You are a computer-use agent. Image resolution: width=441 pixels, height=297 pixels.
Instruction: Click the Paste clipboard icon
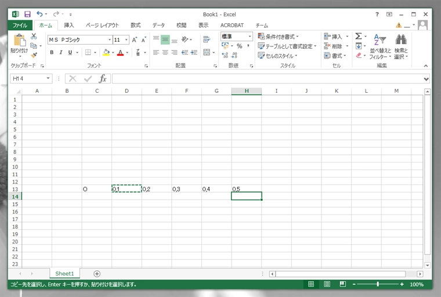[19, 40]
